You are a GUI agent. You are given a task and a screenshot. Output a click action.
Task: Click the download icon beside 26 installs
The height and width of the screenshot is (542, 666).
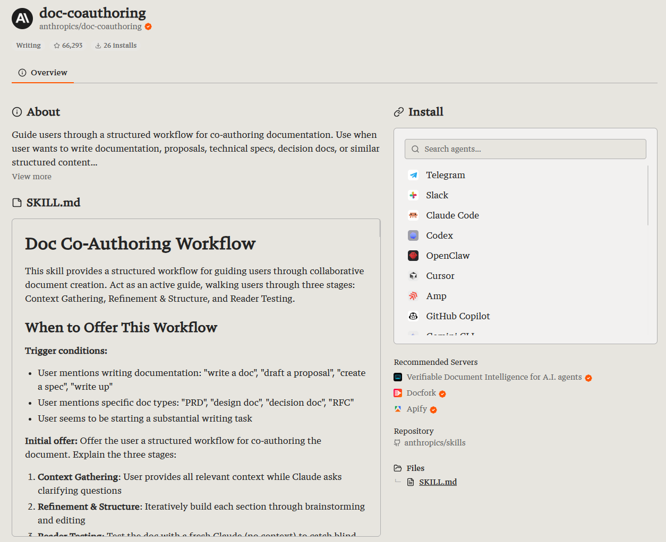point(98,46)
